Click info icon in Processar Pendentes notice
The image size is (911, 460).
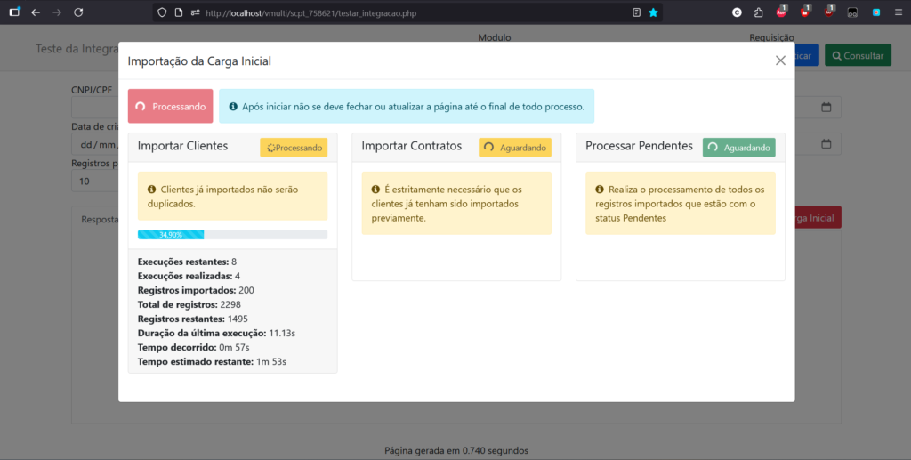[600, 190]
